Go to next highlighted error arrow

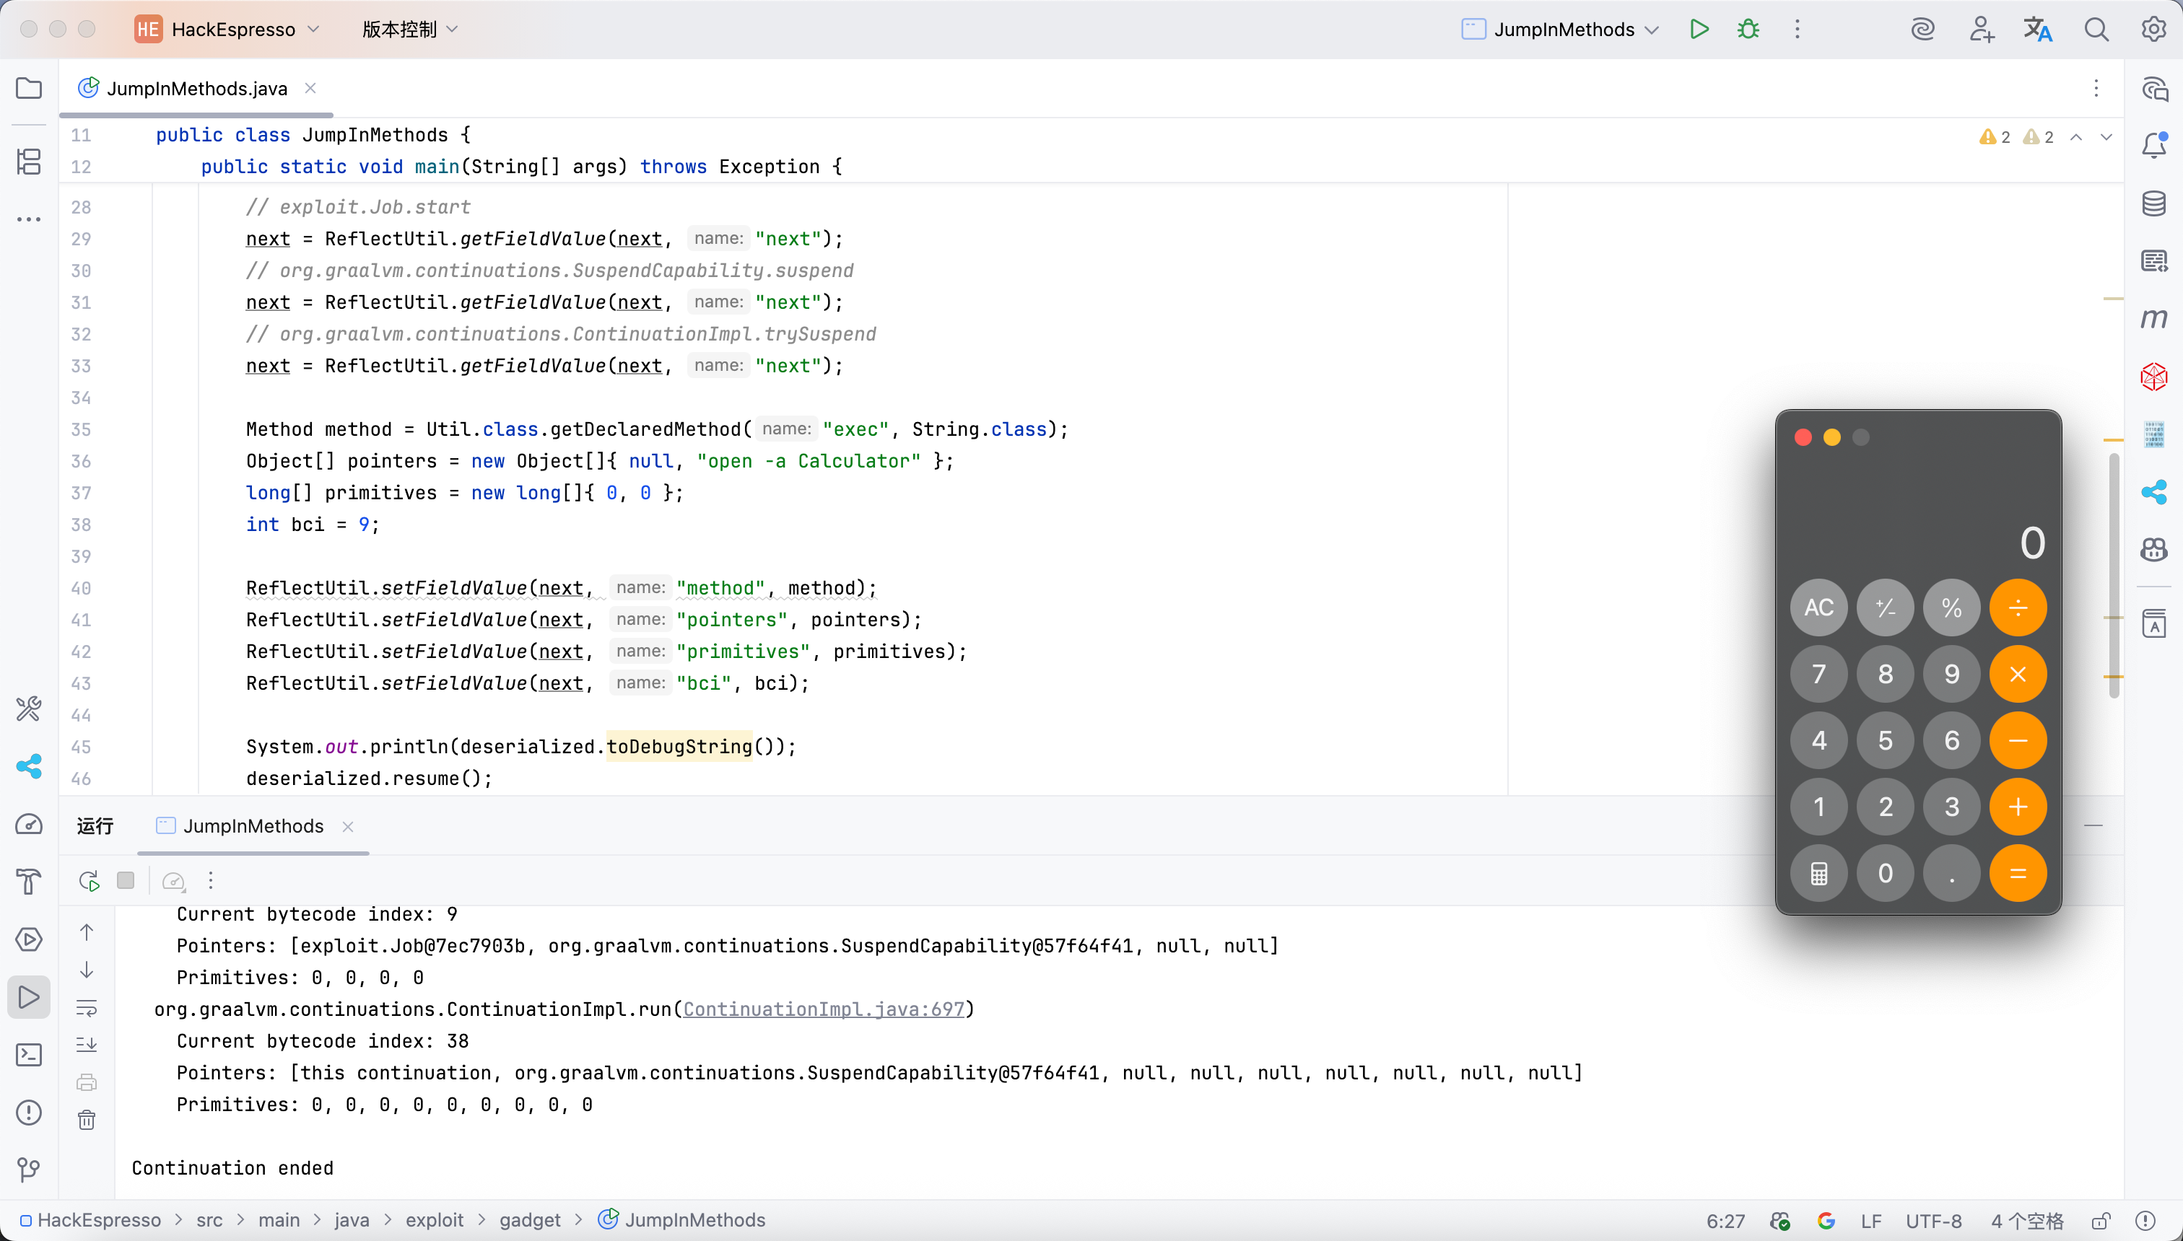2106,136
